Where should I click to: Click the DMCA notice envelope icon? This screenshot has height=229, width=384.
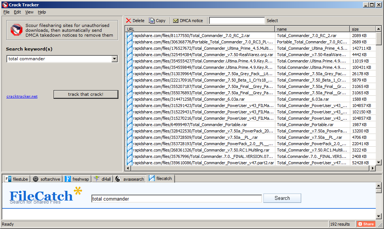pyautogui.click(x=175, y=21)
